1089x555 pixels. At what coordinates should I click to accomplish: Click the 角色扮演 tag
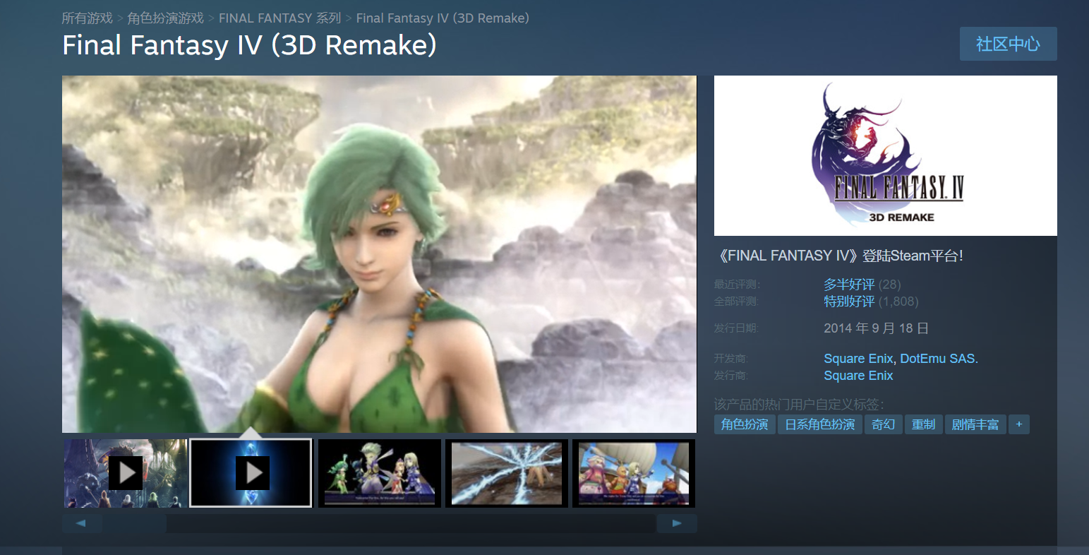pyautogui.click(x=745, y=424)
